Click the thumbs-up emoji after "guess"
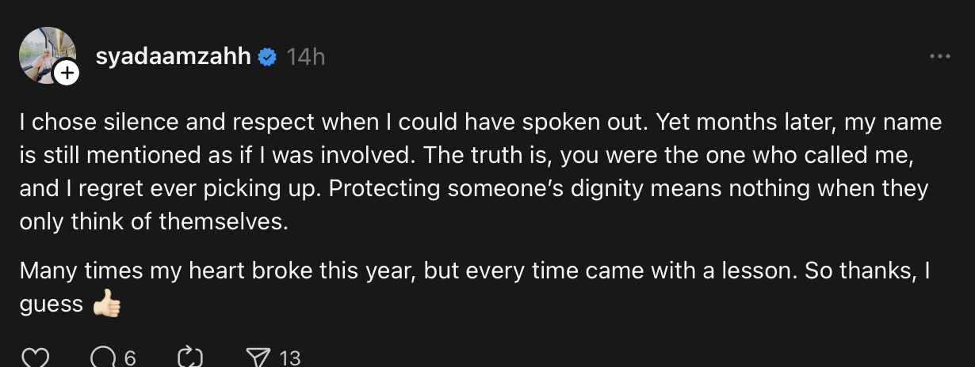975x367 pixels. [x=106, y=305]
